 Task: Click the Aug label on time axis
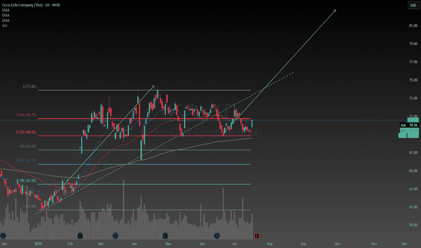[270, 243]
